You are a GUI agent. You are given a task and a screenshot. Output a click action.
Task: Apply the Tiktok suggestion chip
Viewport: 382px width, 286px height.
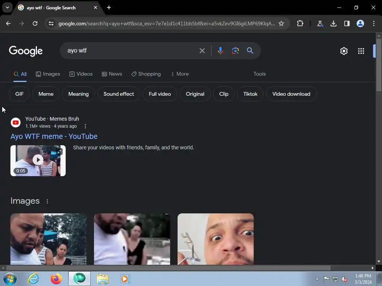coord(250,94)
